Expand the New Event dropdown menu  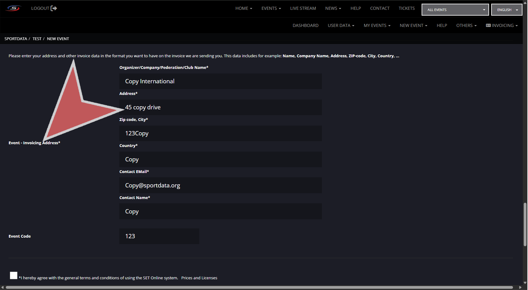[413, 25]
